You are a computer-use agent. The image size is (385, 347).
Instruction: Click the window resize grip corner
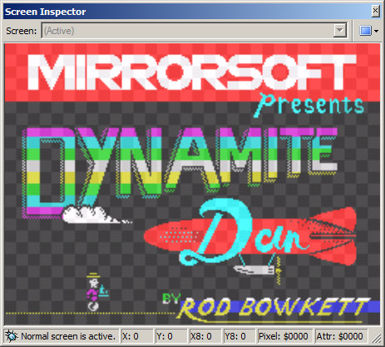click(x=376, y=338)
